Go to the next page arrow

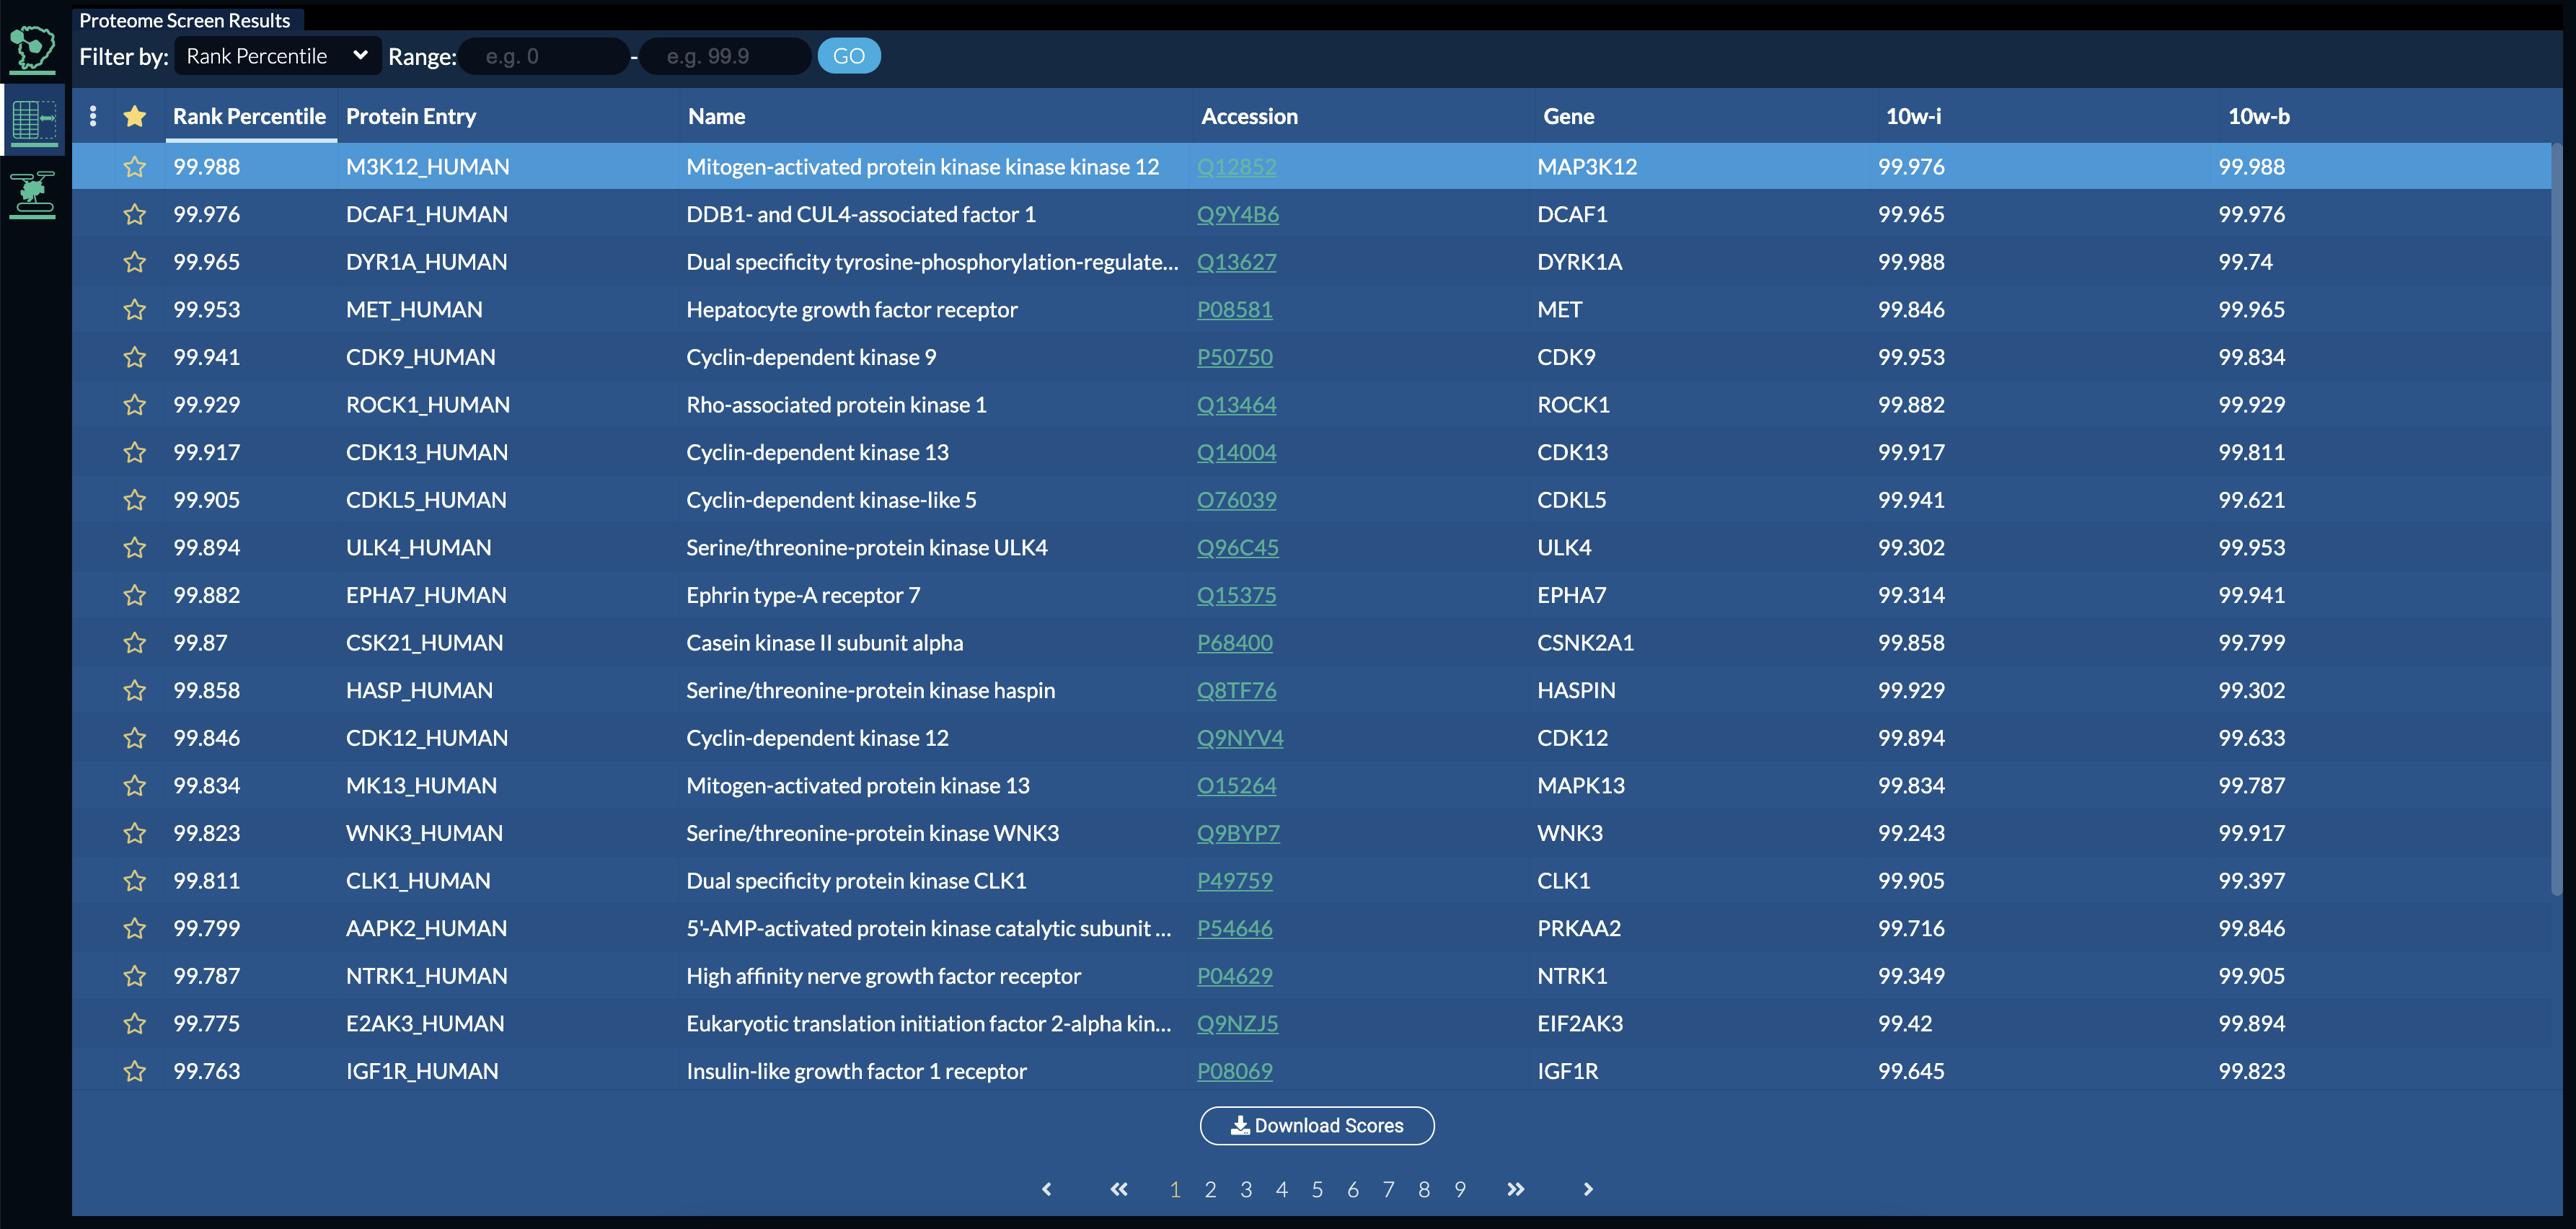[1587, 1189]
